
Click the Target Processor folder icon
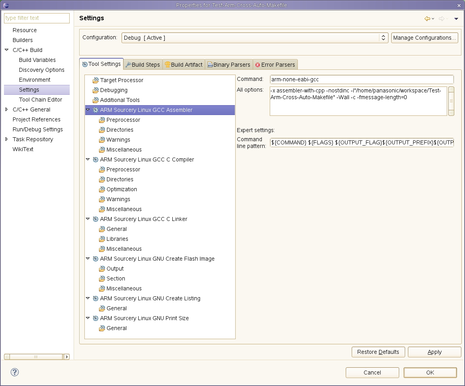(95, 80)
